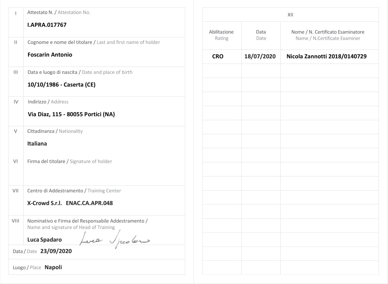Click the XII section heading

[290, 15]
